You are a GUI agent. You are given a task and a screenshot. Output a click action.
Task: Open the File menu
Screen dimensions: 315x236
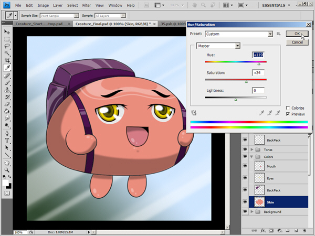[x=18, y=5]
